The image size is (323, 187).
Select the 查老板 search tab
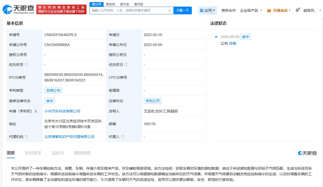tap(110, 4)
